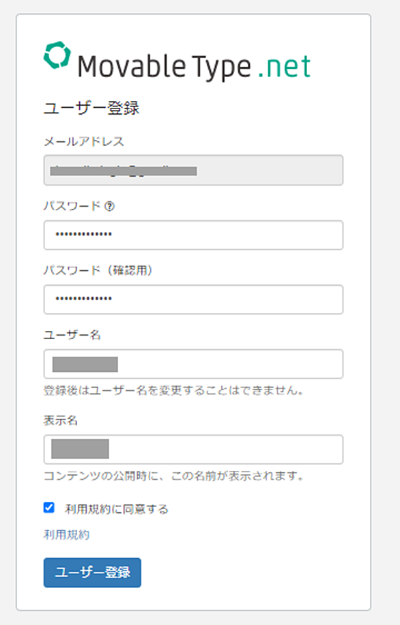This screenshot has height=625, width=400.
Task: Click the Movable Type green hexagon logo icon
Action: 57,55
